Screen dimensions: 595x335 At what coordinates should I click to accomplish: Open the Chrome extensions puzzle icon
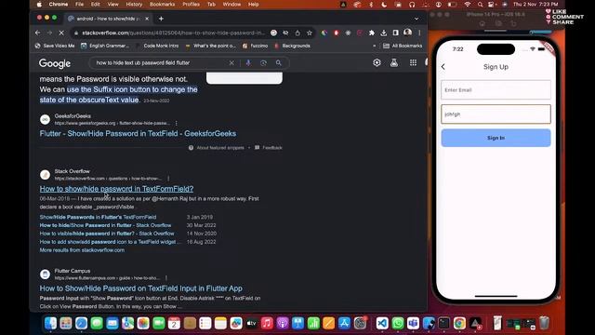tap(372, 33)
